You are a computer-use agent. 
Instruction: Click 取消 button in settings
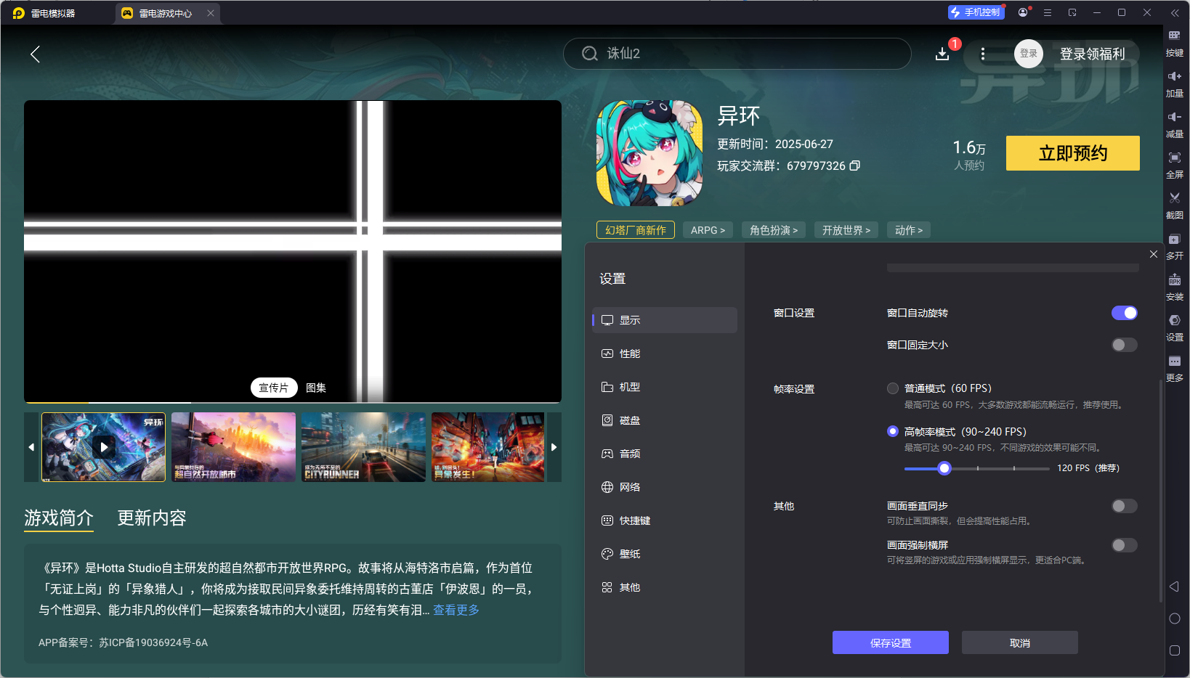click(x=1020, y=642)
